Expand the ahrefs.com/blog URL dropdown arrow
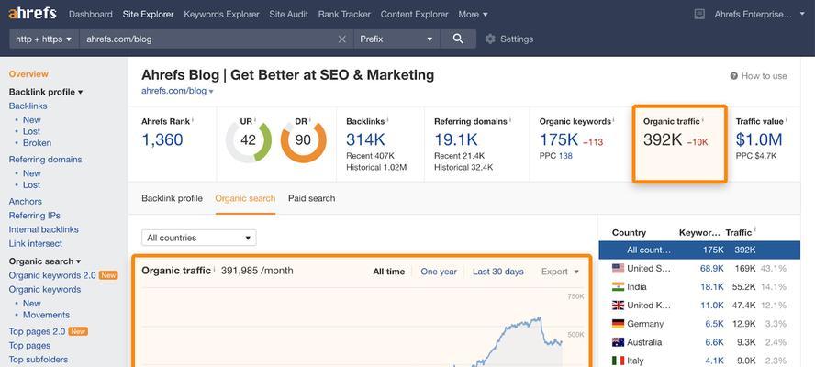Image resolution: width=815 pixels, height=367 pixels. click(211, 92)
